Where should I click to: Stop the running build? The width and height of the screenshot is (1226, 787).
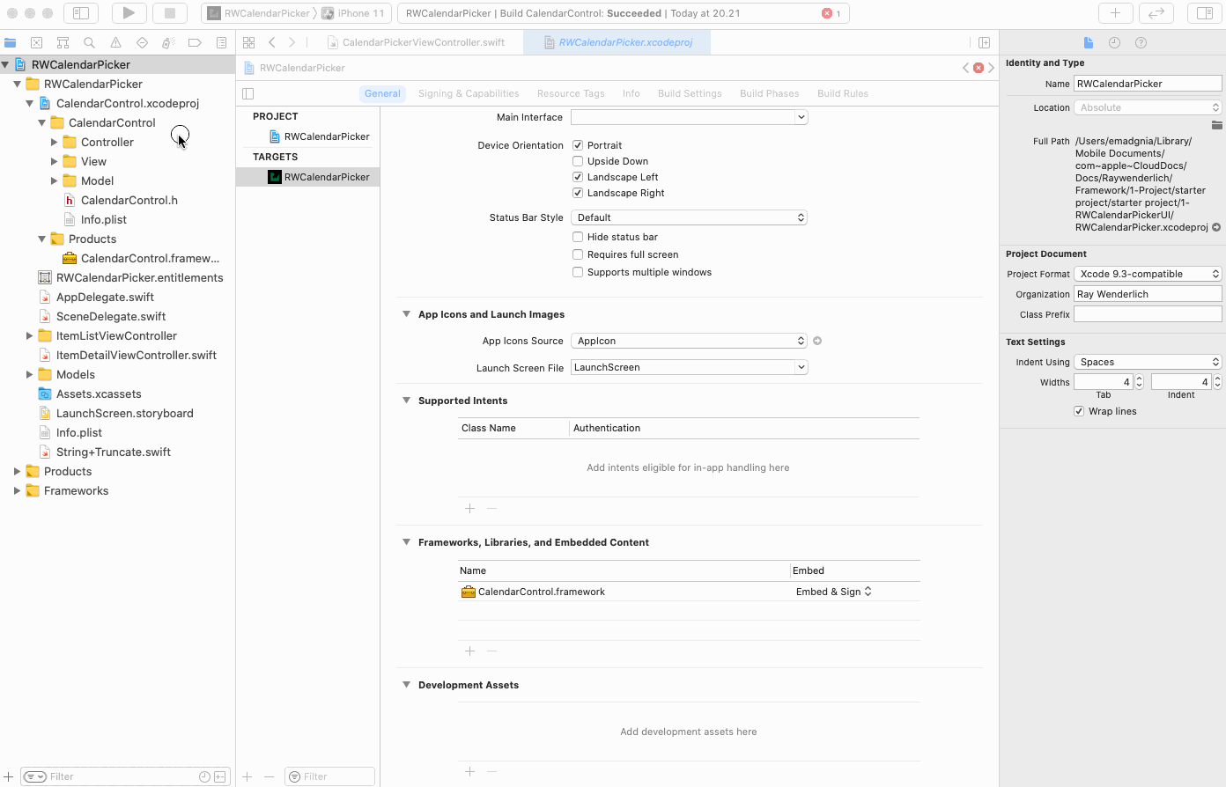click(170, 13)
